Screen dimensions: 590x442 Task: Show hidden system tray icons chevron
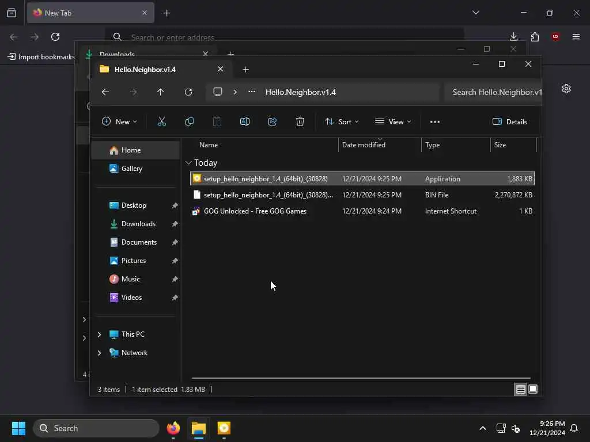click(483, 428)
